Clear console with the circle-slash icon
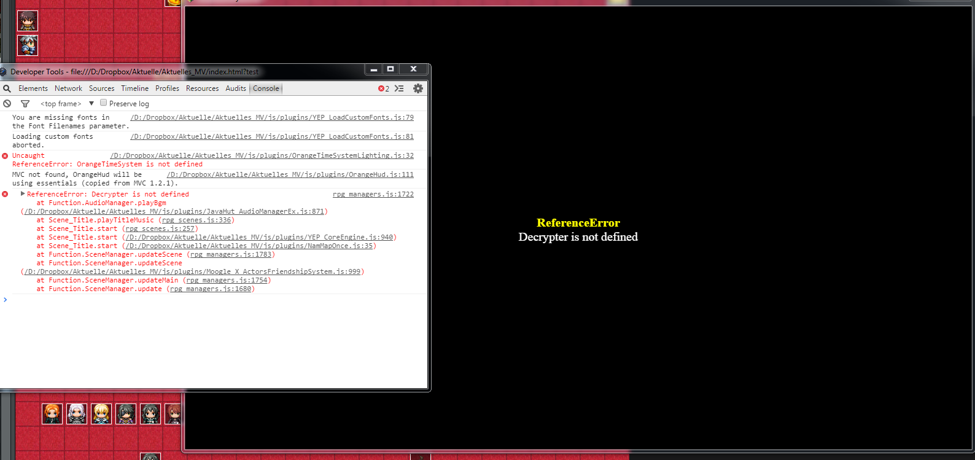The image size is (975, 460). tap(7, 104)
